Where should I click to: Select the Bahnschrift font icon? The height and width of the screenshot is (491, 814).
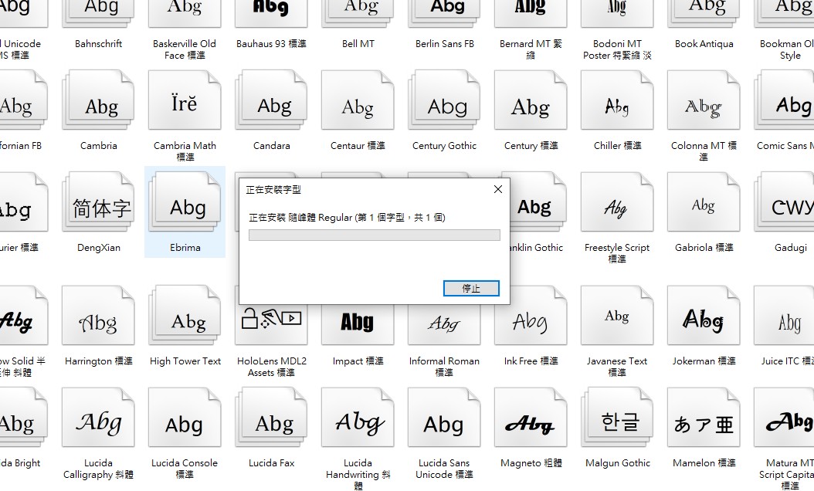click(98, 14)
